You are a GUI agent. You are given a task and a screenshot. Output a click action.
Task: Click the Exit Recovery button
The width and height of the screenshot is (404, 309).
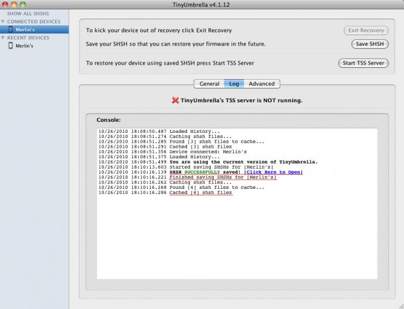tap(366, 30)
